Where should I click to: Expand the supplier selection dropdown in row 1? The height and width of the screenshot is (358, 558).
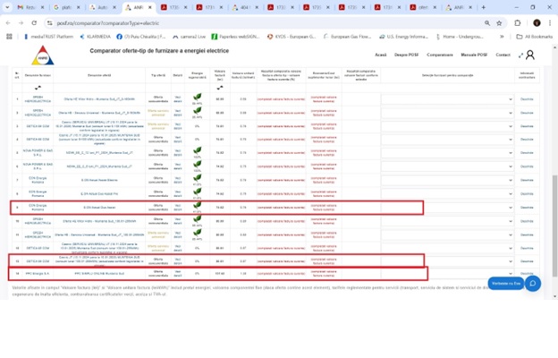(x=447, y=99)
